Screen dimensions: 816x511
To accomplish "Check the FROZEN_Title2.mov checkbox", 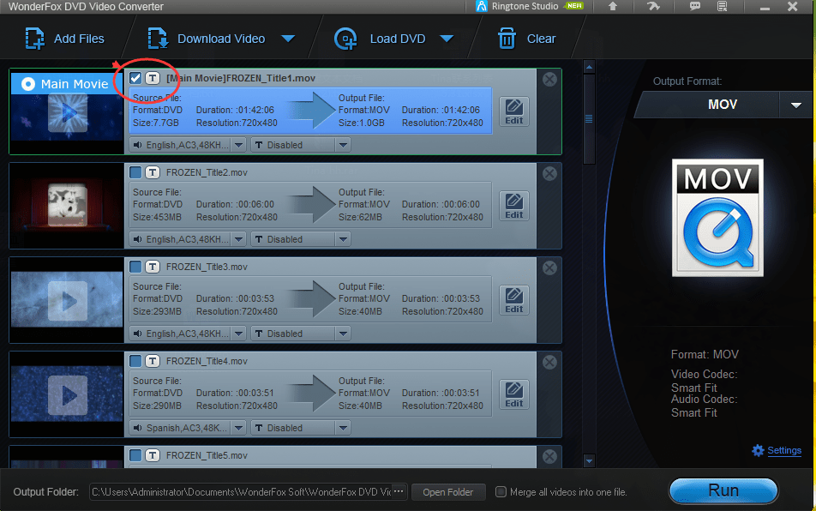I will pos(135,172).
